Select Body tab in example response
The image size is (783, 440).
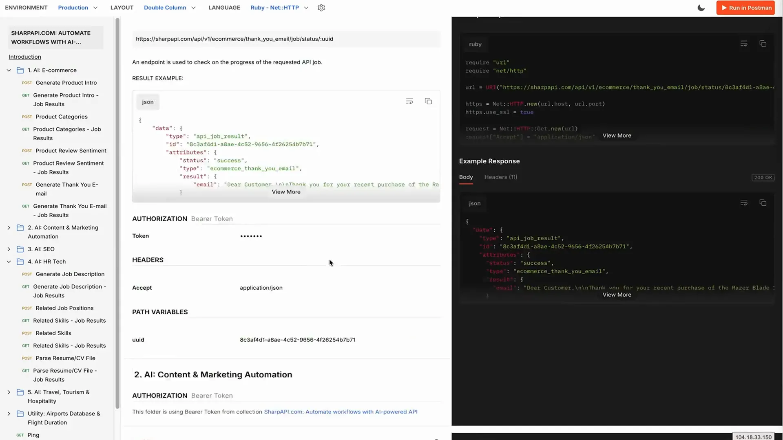(466, 177)
